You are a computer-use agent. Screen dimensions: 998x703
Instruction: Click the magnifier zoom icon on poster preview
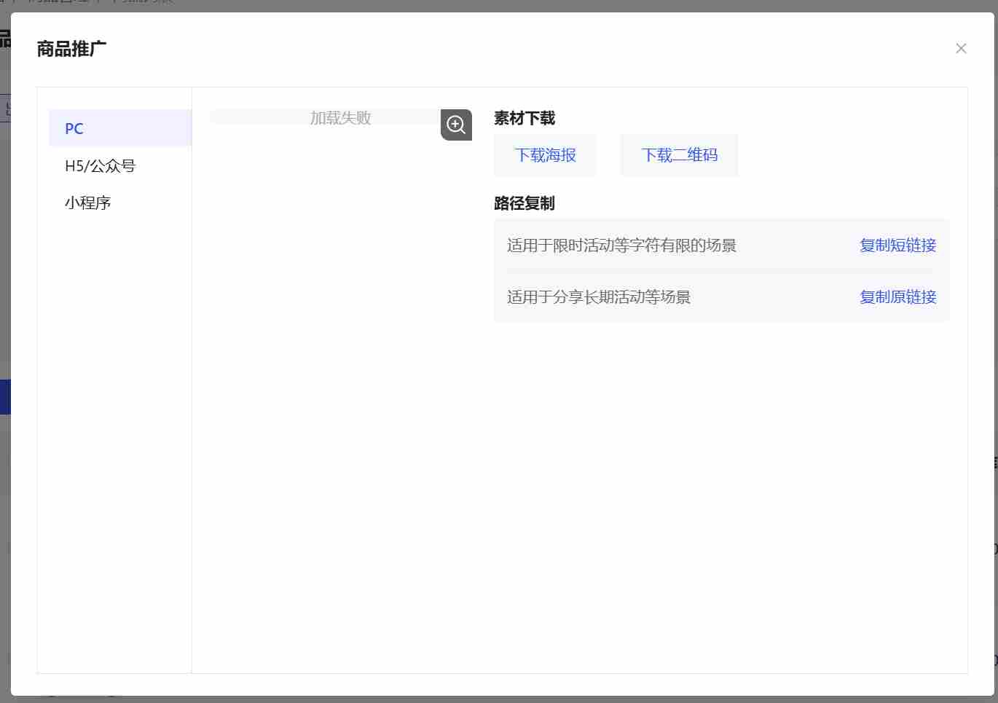(456, 125)
